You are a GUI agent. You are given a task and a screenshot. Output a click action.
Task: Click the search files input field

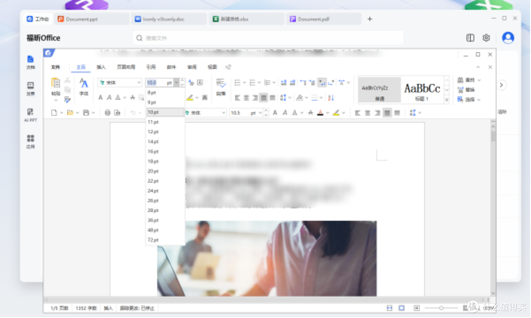click(x=268, y=38)
